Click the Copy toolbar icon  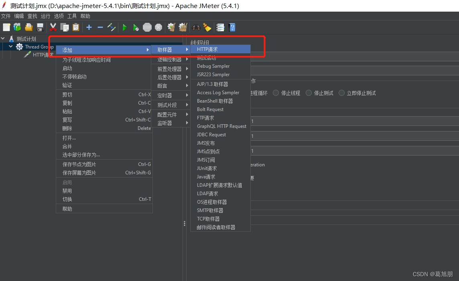tap(64, 27)
